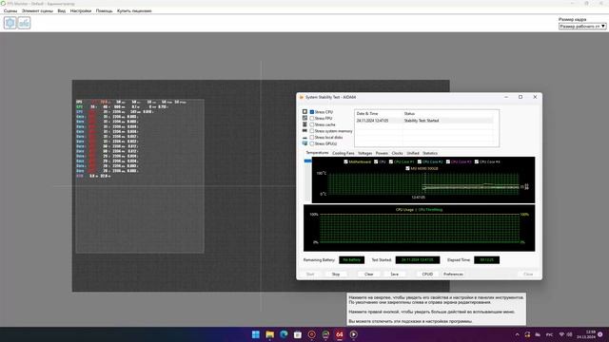The height and width of the screenshot is (342, 609).
Task: Open the Помощь menu
Action: tap(104, 10)
